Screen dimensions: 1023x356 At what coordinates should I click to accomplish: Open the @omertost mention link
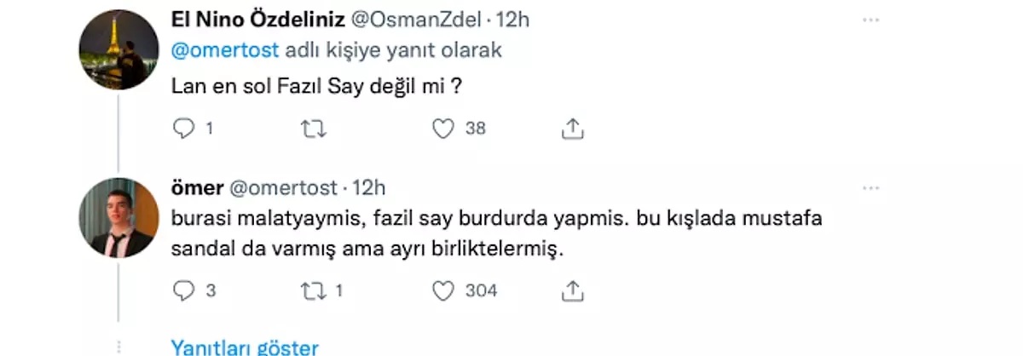(x=226, y=50)
